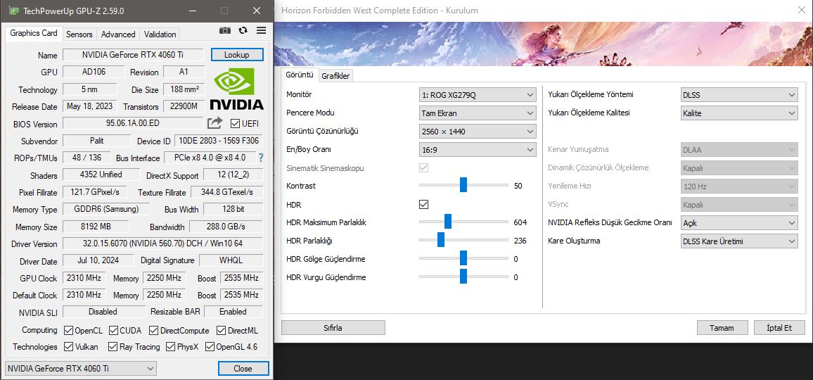
Task: Click the Device ID field
Action: click(x=219, y=141)
